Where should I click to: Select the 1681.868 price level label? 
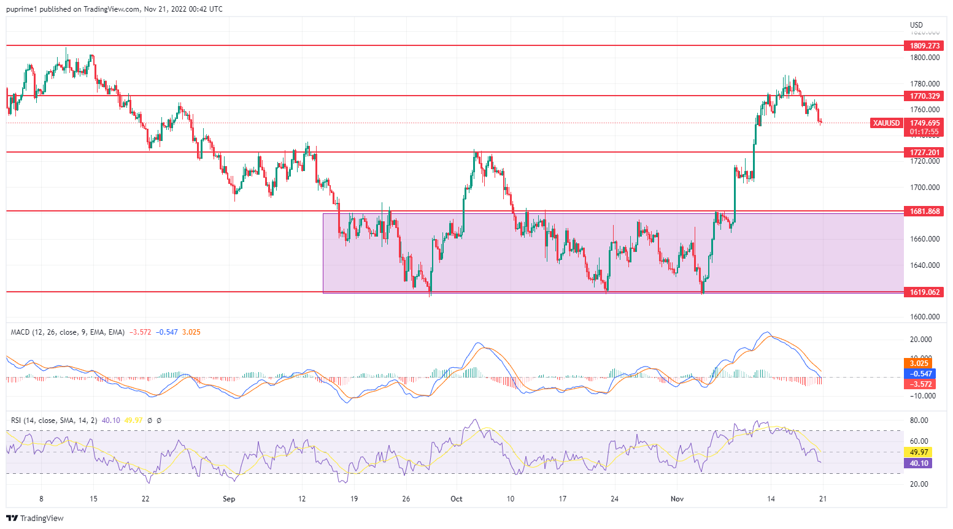(924, 211)
